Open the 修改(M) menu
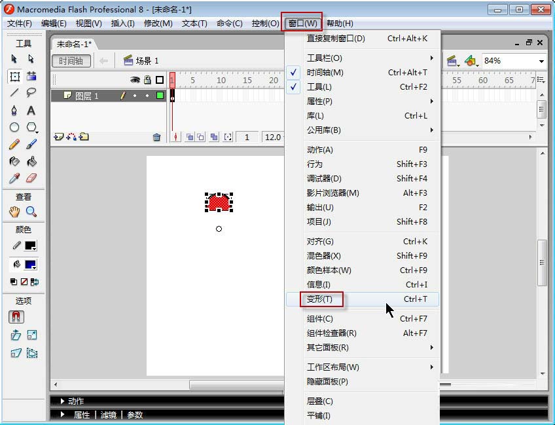555x425 pixels. 158,24
